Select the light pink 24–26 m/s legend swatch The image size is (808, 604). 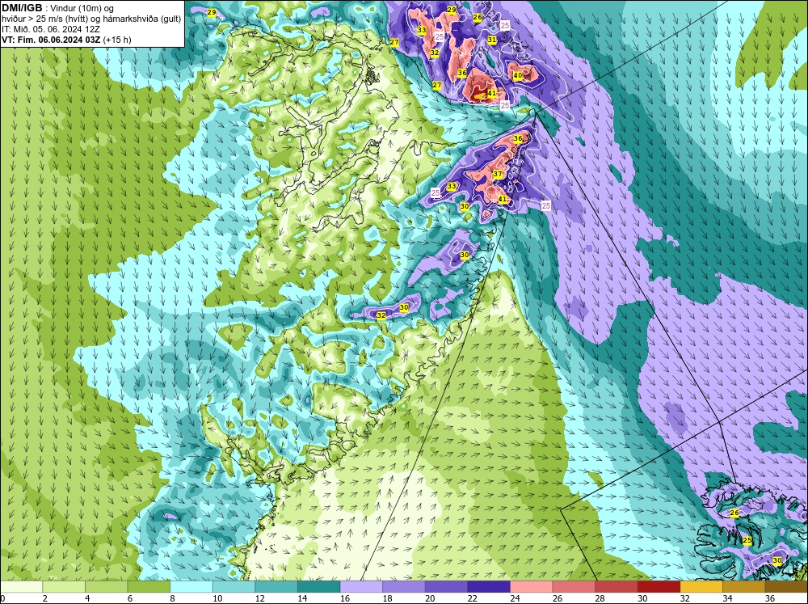532,586
